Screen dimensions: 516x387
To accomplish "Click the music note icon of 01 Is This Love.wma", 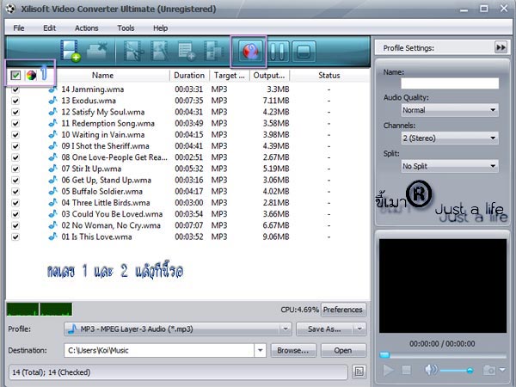I will coord(52,236).
